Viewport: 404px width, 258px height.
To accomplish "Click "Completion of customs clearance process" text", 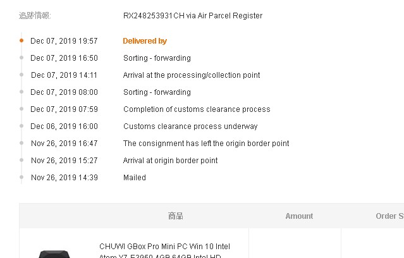I will [x=197, y=109].
